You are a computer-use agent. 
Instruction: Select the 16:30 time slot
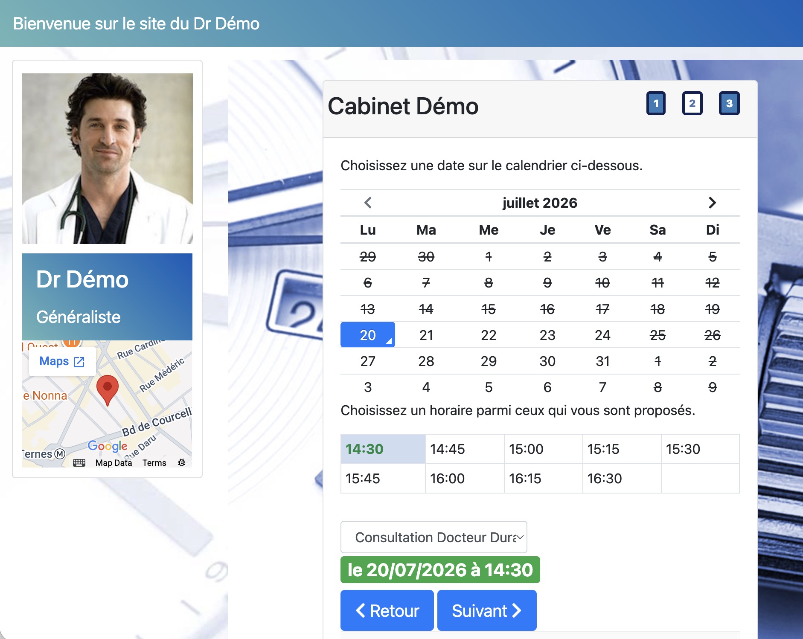pyautogui.click(x=622, y=478)
